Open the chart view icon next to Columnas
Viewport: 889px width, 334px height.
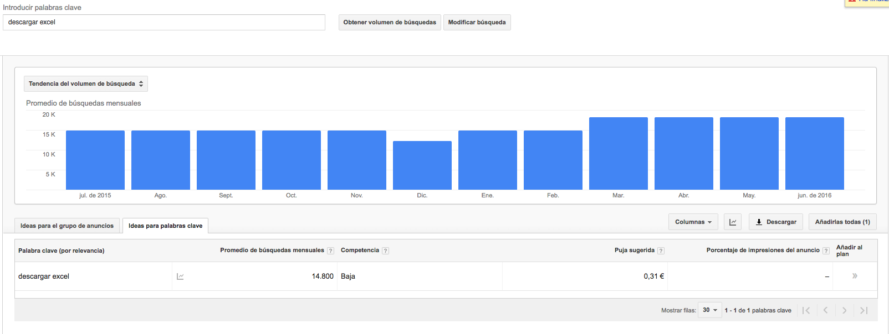coord(733,222)
